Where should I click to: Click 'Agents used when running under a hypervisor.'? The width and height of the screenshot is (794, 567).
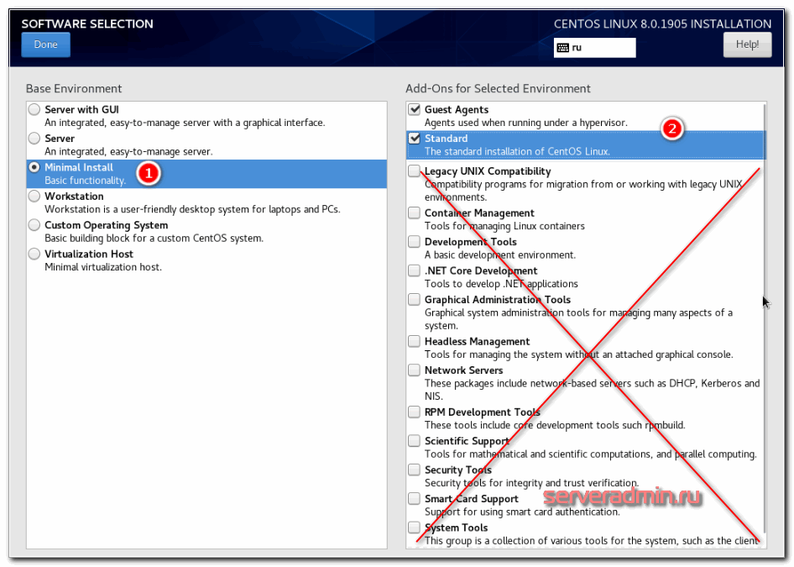(525, 123)
